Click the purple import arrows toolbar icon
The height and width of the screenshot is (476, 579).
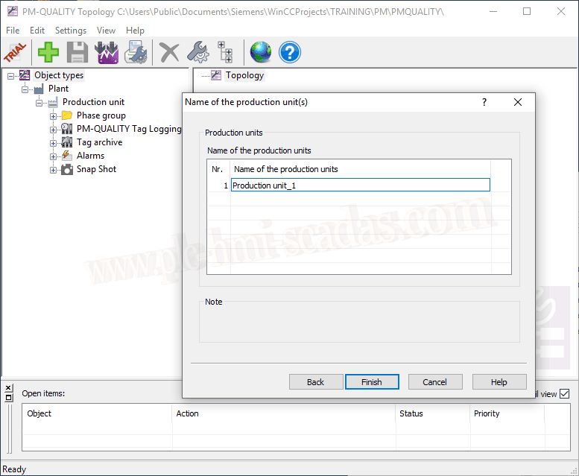pos(107,52)
